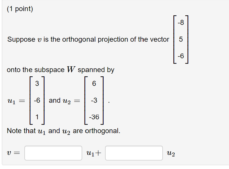Click the value 3 in vector u1
Viewport: 229px width, 169px height.
coord(37,84)
